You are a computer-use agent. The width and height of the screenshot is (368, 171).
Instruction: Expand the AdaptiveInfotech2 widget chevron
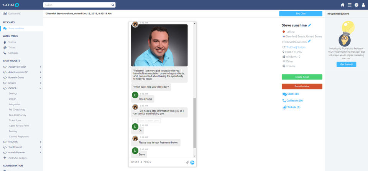(40, 72)
